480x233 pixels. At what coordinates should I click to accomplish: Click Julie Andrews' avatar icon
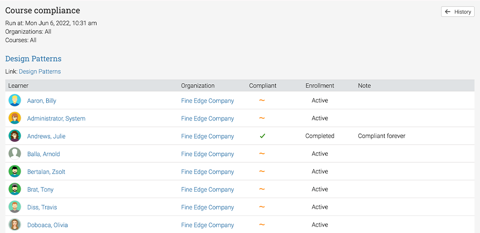coord(14,136)
